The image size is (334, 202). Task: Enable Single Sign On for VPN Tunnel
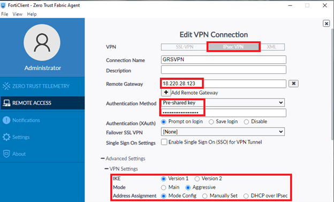[x=164, y=142]
